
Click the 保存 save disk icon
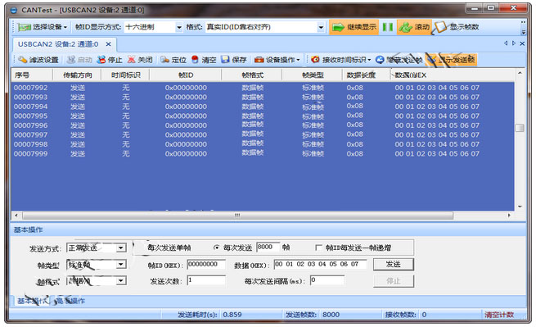click(x=225, y=60)
